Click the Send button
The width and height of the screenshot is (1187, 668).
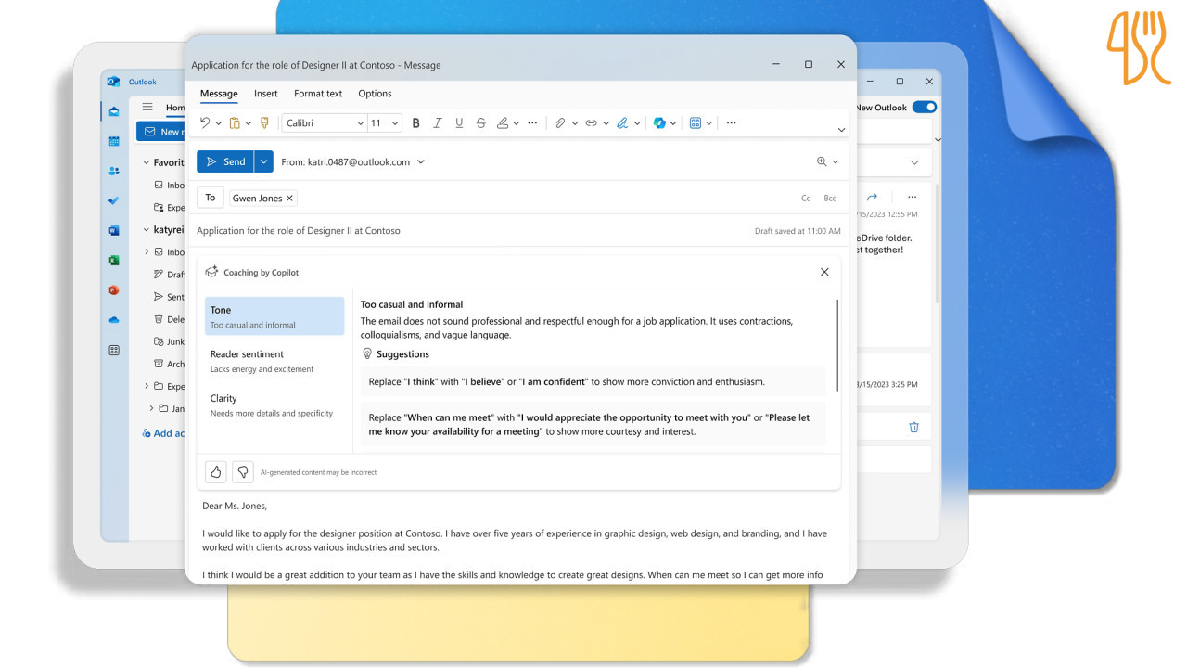(224, 161)
